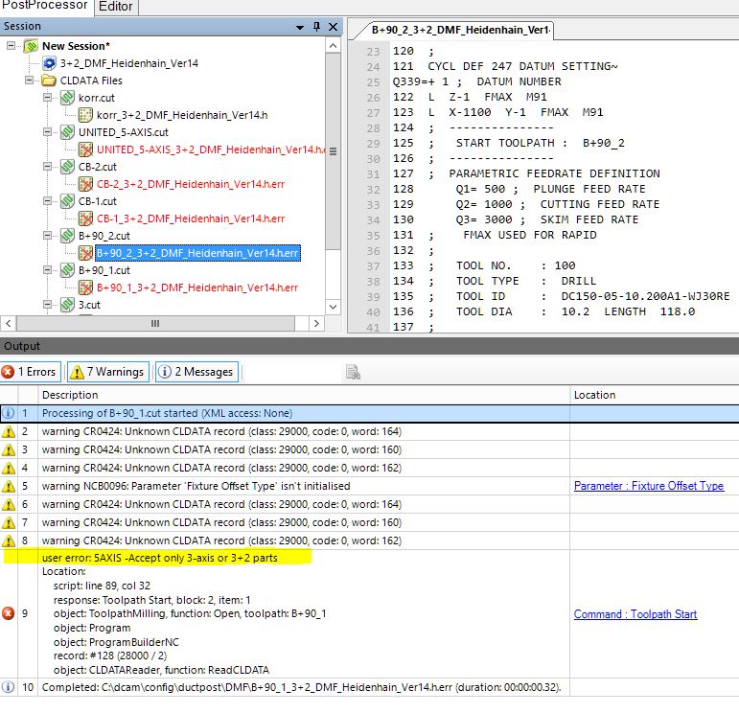Viewport: 739px width, 713px height.
Task: Click the B+90_1 error file icon
Action: pos(85,287)
